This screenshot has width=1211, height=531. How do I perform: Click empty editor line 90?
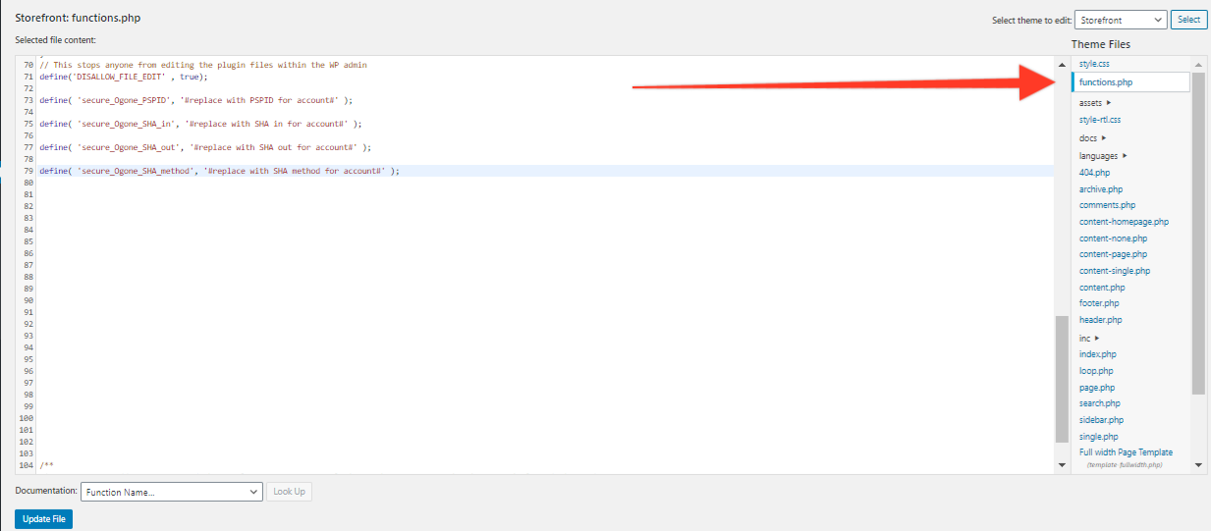(x=545, y=300)
